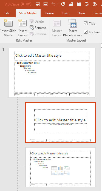Viewport: 102px width, 191px height.
Task: Click the Insert Slide Master icon
Action: pyautogui.click(x=8, y=23)
